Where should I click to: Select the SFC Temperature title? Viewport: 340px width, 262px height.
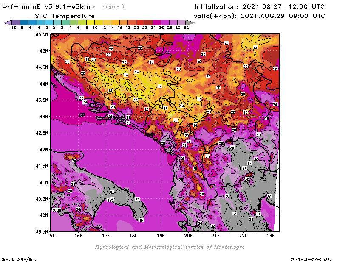tap(65, 16)
